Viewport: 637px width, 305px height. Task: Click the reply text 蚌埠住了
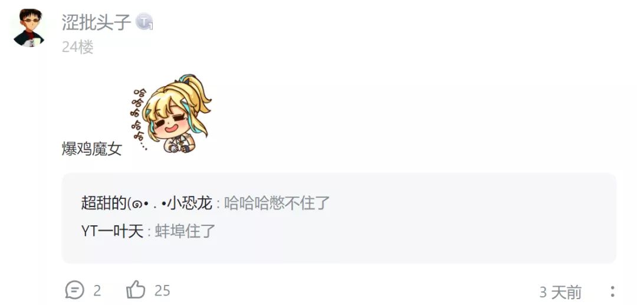point(185,231)
